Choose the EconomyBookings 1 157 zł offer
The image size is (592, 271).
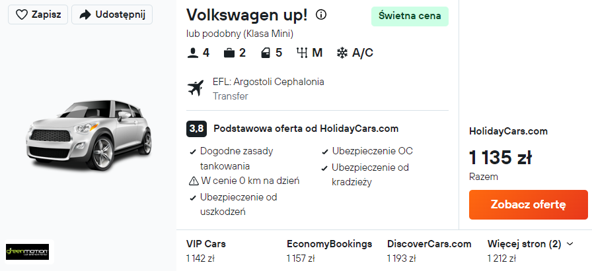point(329,250)
